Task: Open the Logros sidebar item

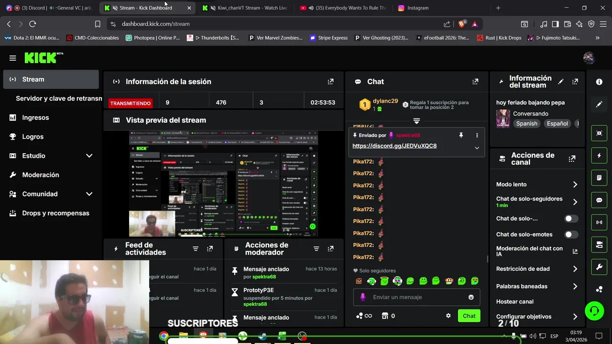Action: 51,137
